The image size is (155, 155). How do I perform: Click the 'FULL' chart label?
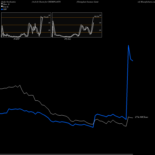pos(68,39)
